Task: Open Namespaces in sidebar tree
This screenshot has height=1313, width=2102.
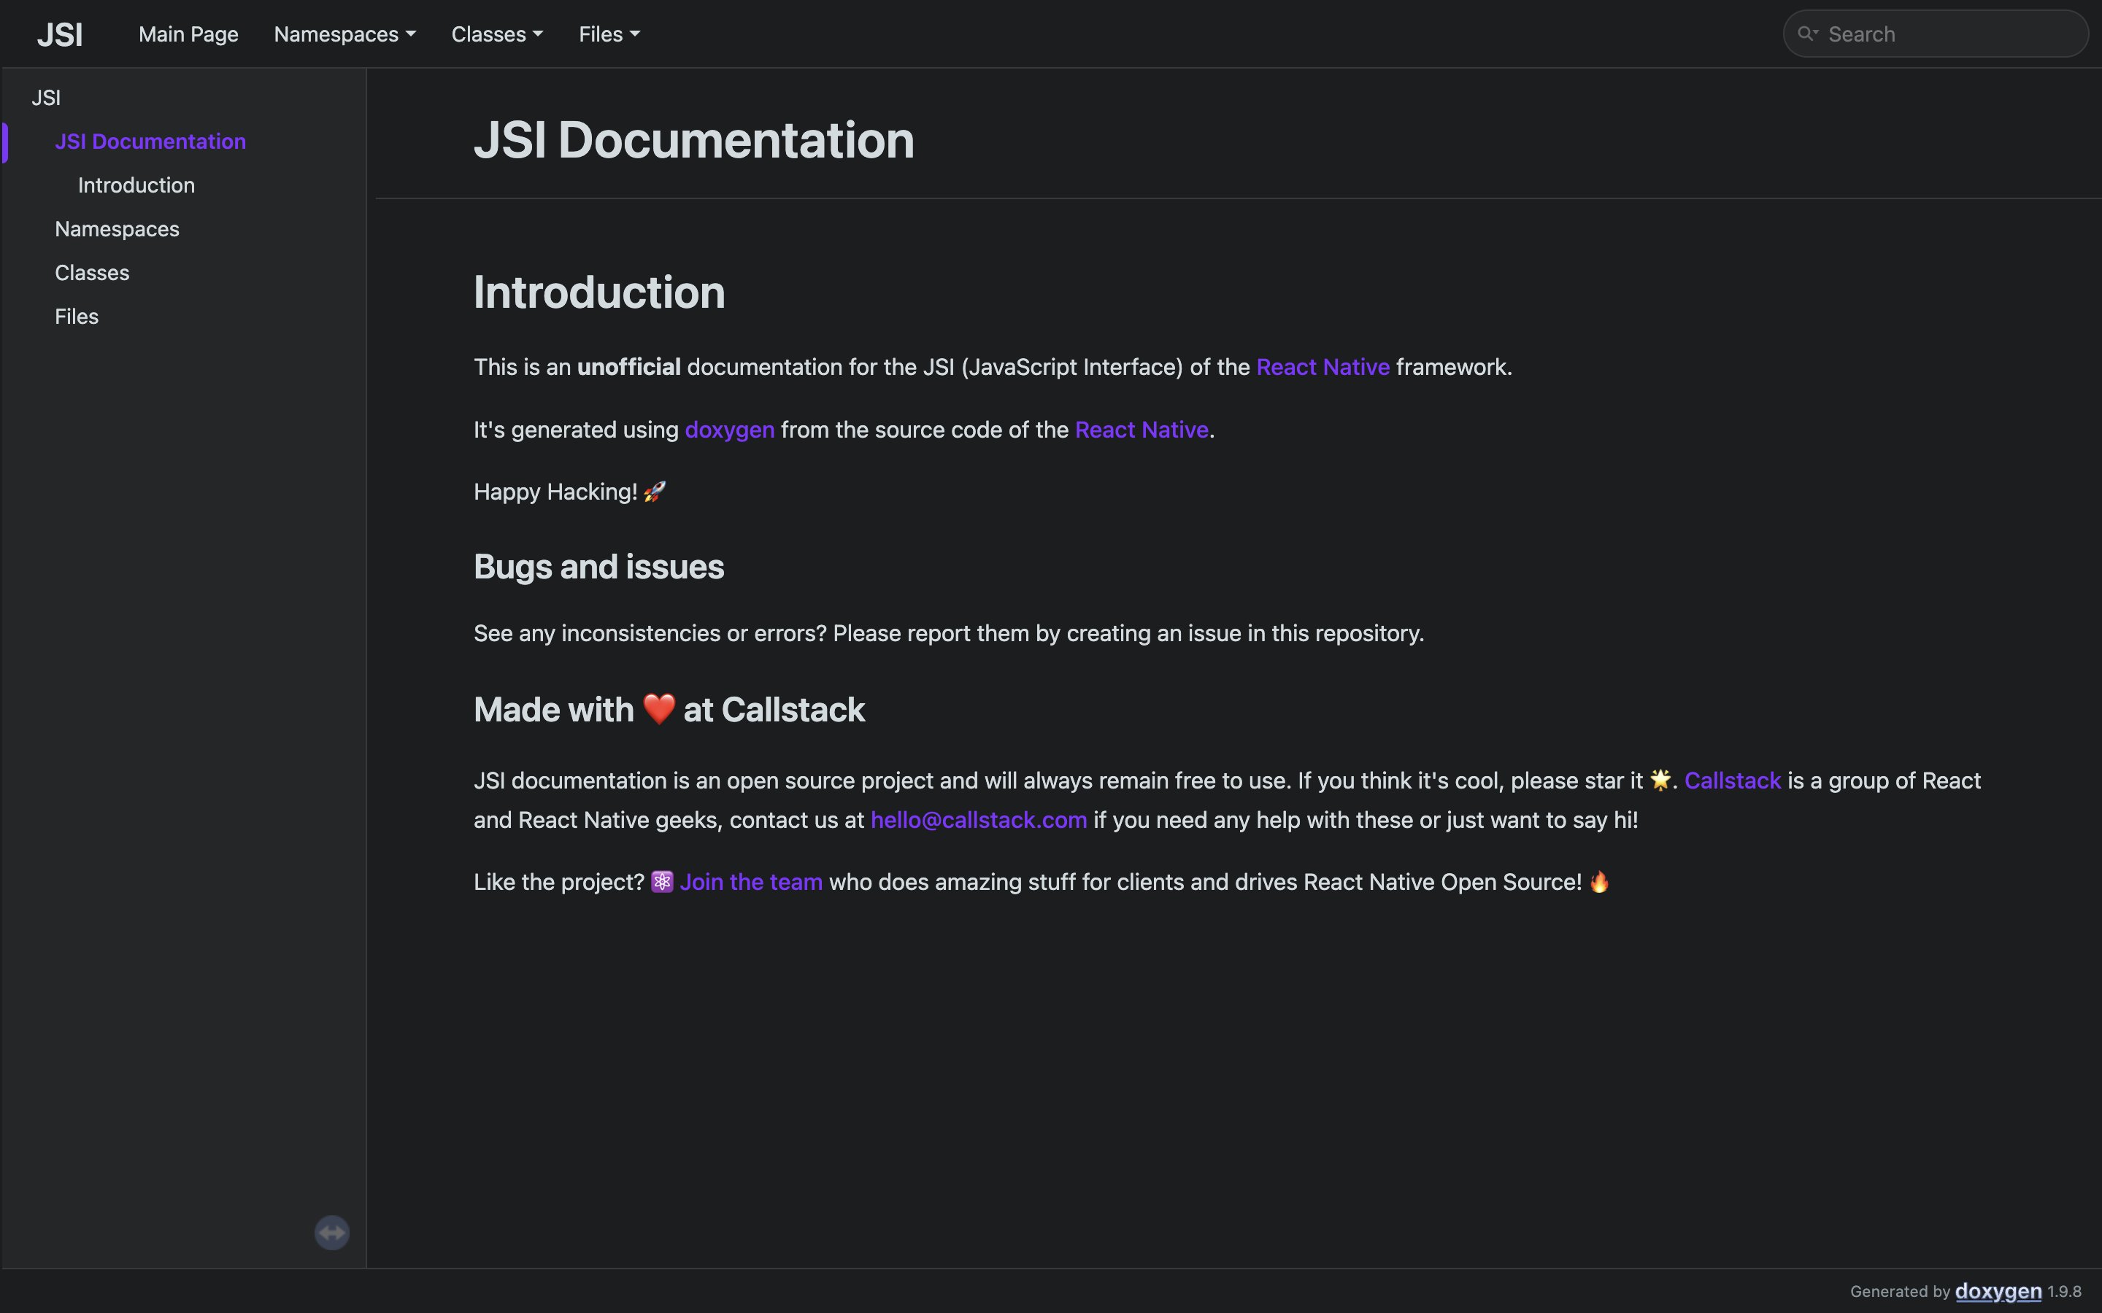Action: [x=118, y=229]
